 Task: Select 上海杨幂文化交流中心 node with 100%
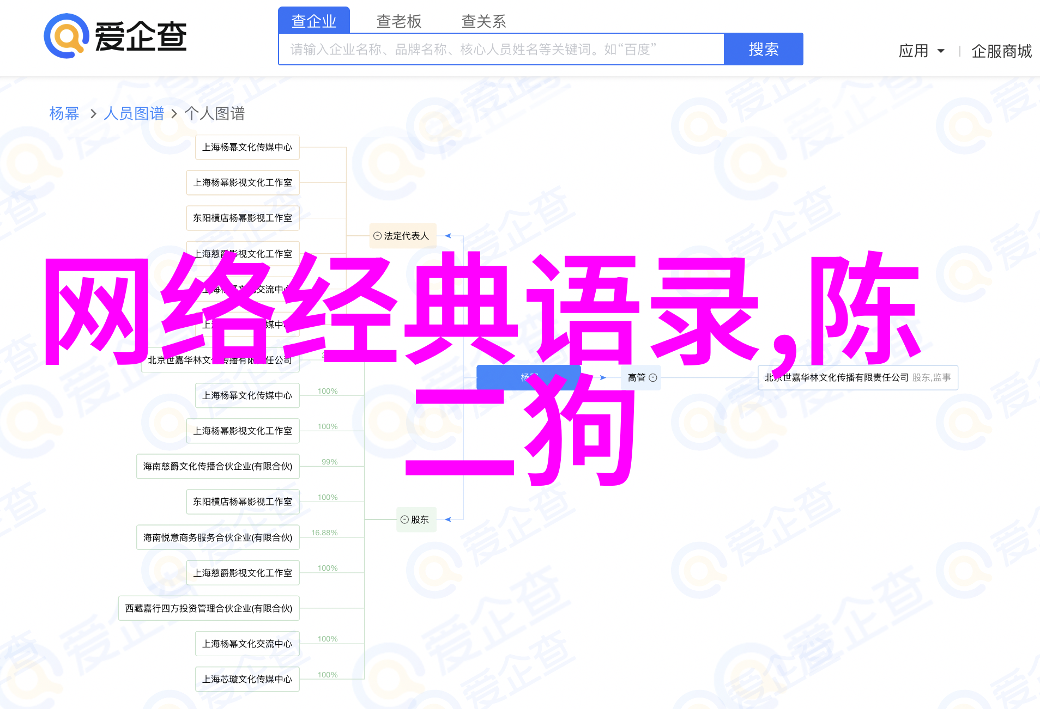coord(247,644)
